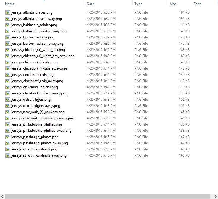Click the image icon beside jerseys_atlanta_braves.png

(8, 12)
